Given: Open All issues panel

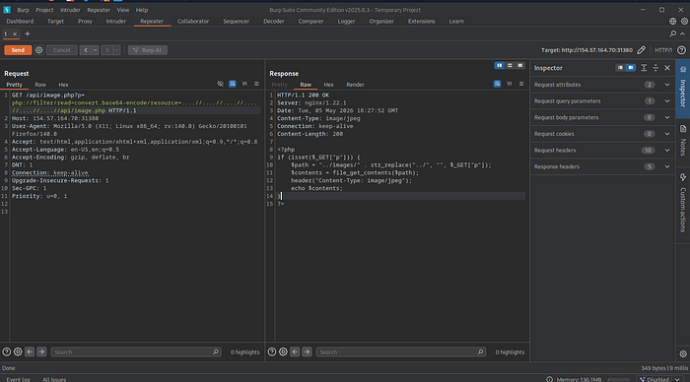Looking at the screenshot, I should point(54,379).
